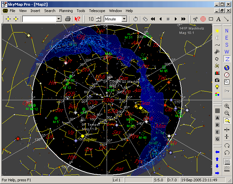Toggle the E grid button
Viewport: 233px width, 184px height.
click(x=217, y=132)
